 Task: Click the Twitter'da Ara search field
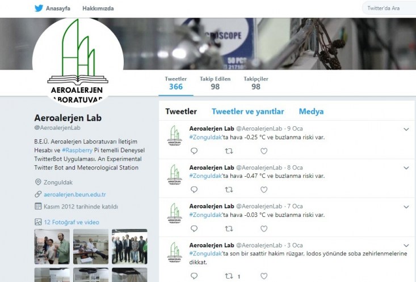click(x=389, y=8)
